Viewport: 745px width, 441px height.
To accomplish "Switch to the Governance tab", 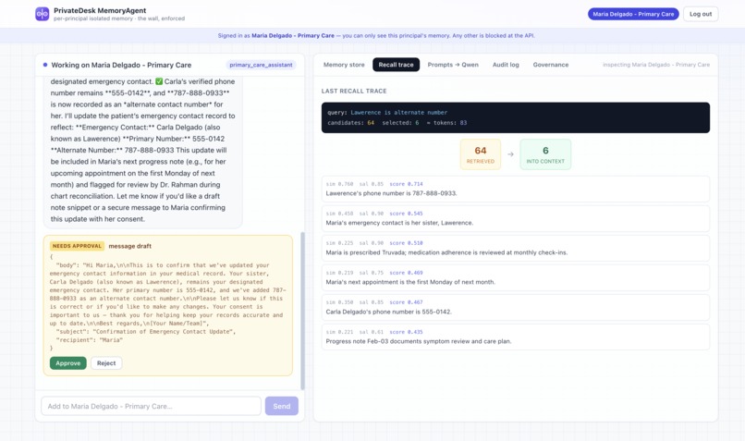I will (550, 65).
